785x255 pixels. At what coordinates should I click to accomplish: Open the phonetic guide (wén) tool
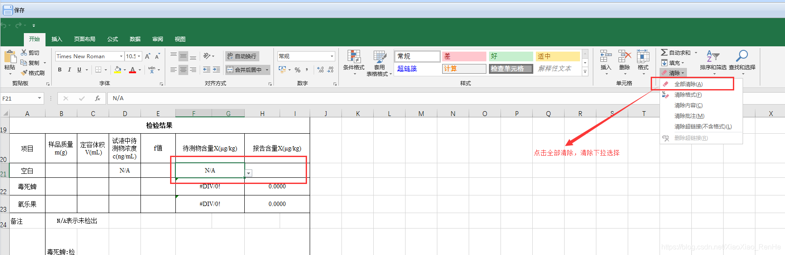point(152,70)
